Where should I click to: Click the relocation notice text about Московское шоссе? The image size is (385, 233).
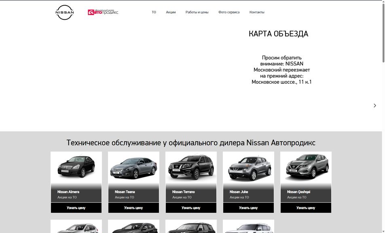[281, 70]
